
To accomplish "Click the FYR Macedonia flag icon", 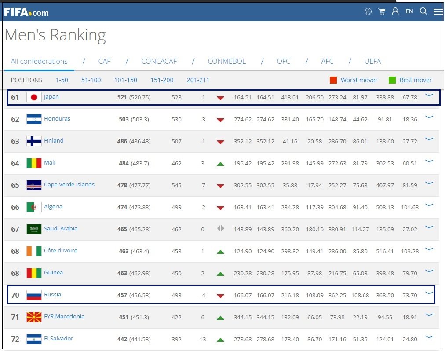I will tap(34, 317).
